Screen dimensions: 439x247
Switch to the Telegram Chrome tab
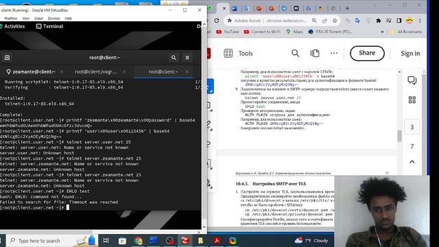284,8
